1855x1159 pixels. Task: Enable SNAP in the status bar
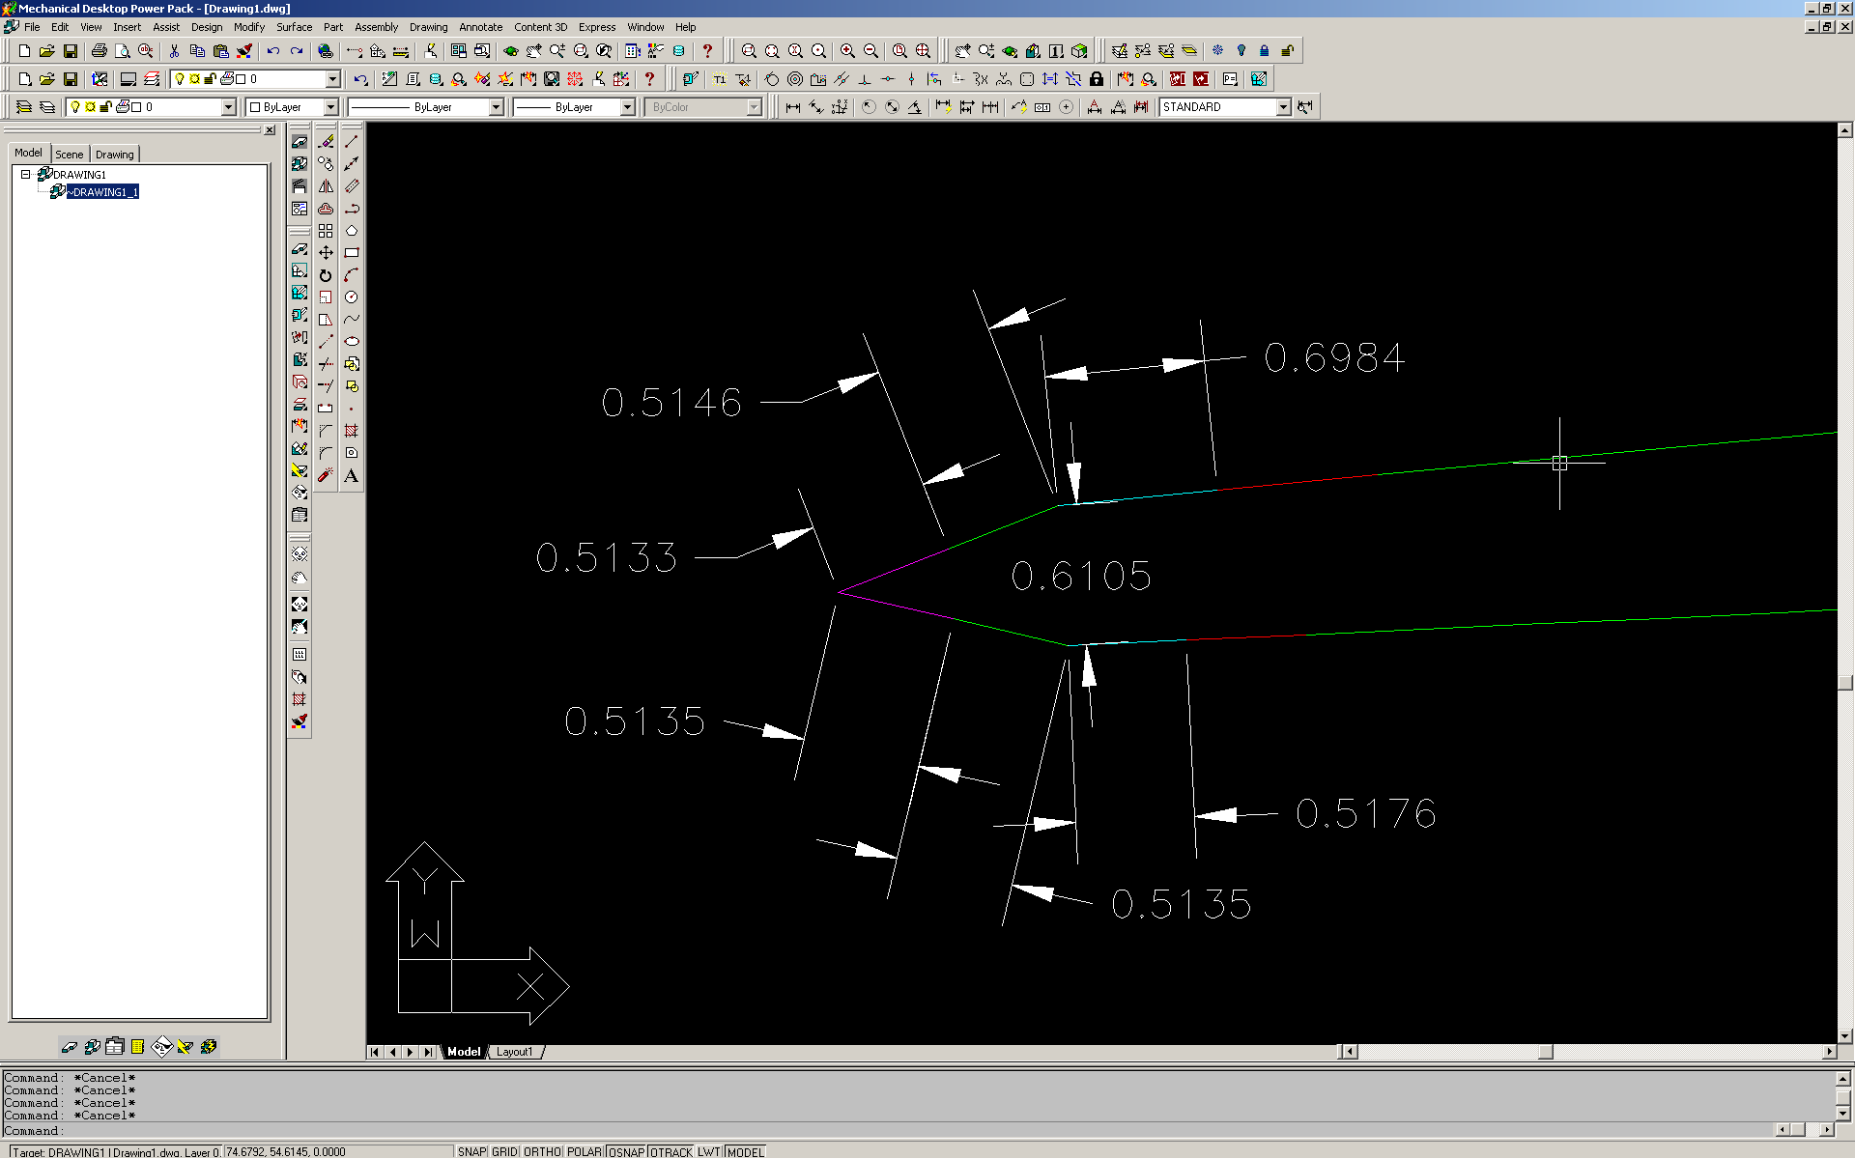(x=472, y=1151)
